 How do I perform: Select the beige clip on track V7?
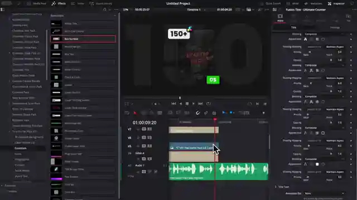coord(194,130)
